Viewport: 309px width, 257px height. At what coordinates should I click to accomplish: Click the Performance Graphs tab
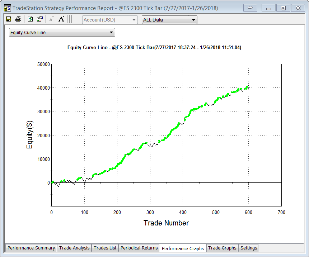click(183, 248)
